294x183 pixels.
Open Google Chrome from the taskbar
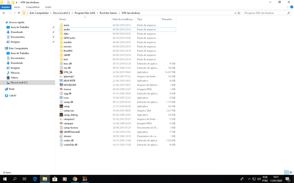(75, 179)
